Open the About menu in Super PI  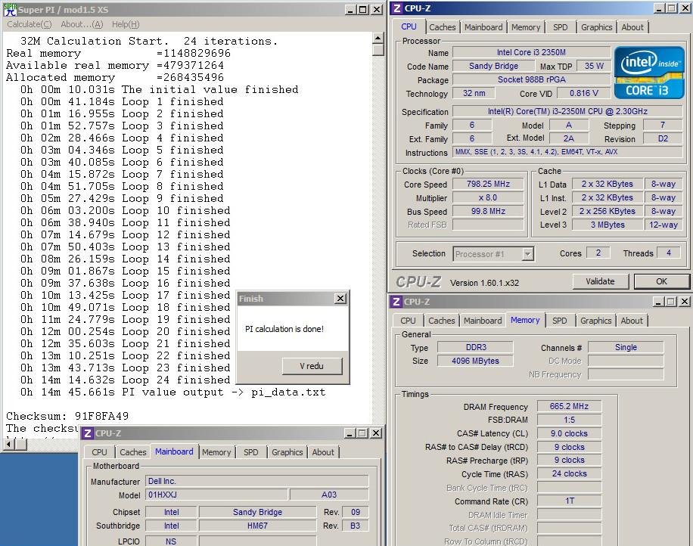click(82, 24)
